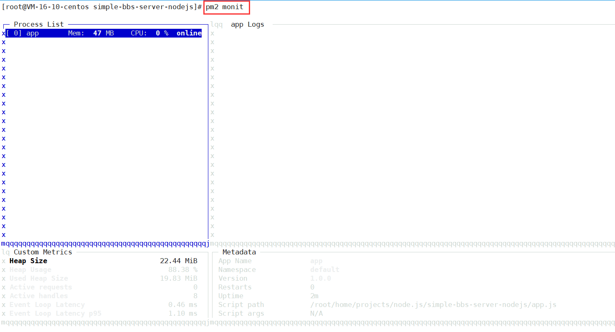Click the 'App Name' metadata label
615x332 pixels.
click(x=235, y=261)
